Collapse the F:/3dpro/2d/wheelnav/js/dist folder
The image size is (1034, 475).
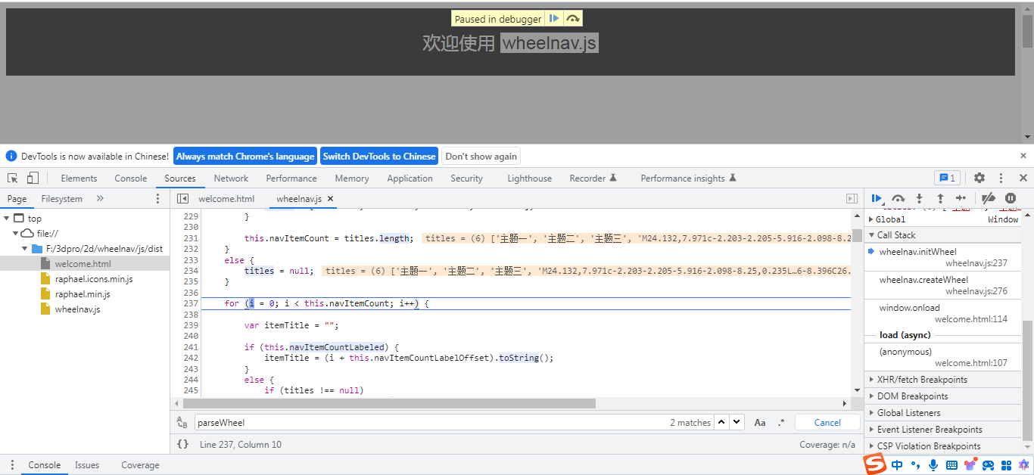(x=25, y=249)
